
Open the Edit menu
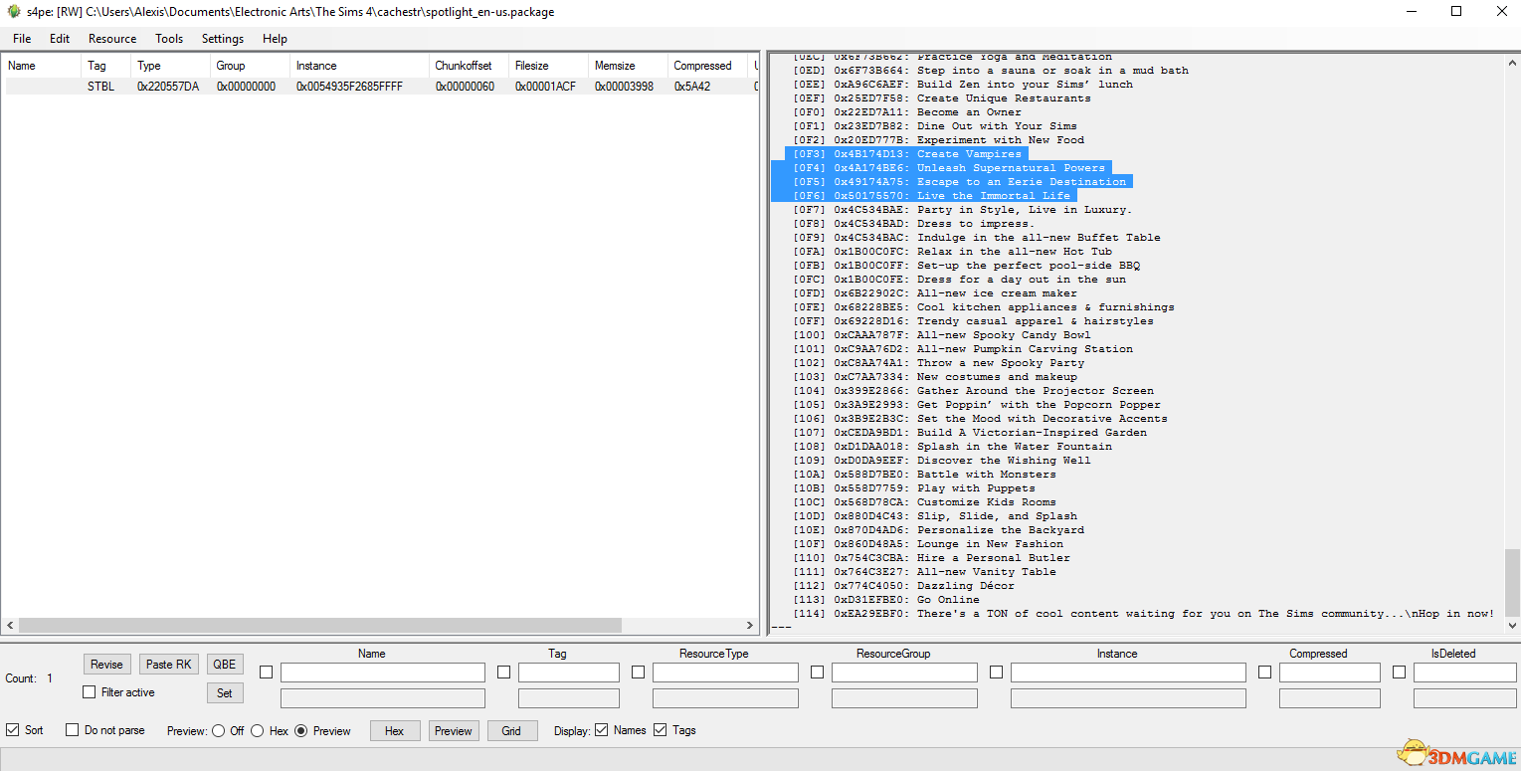click(x=60, y=39)
